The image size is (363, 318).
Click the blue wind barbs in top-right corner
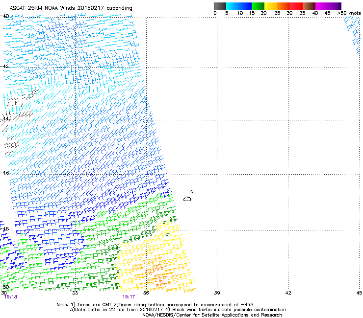tap(353, 35)
